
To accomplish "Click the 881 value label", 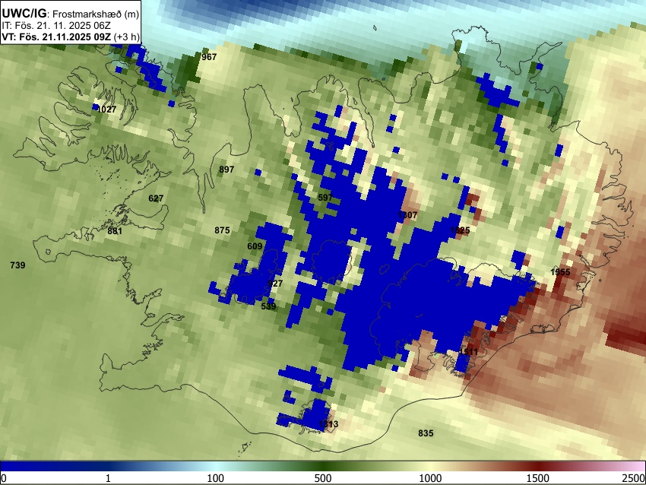I will (x=115, y=231).
